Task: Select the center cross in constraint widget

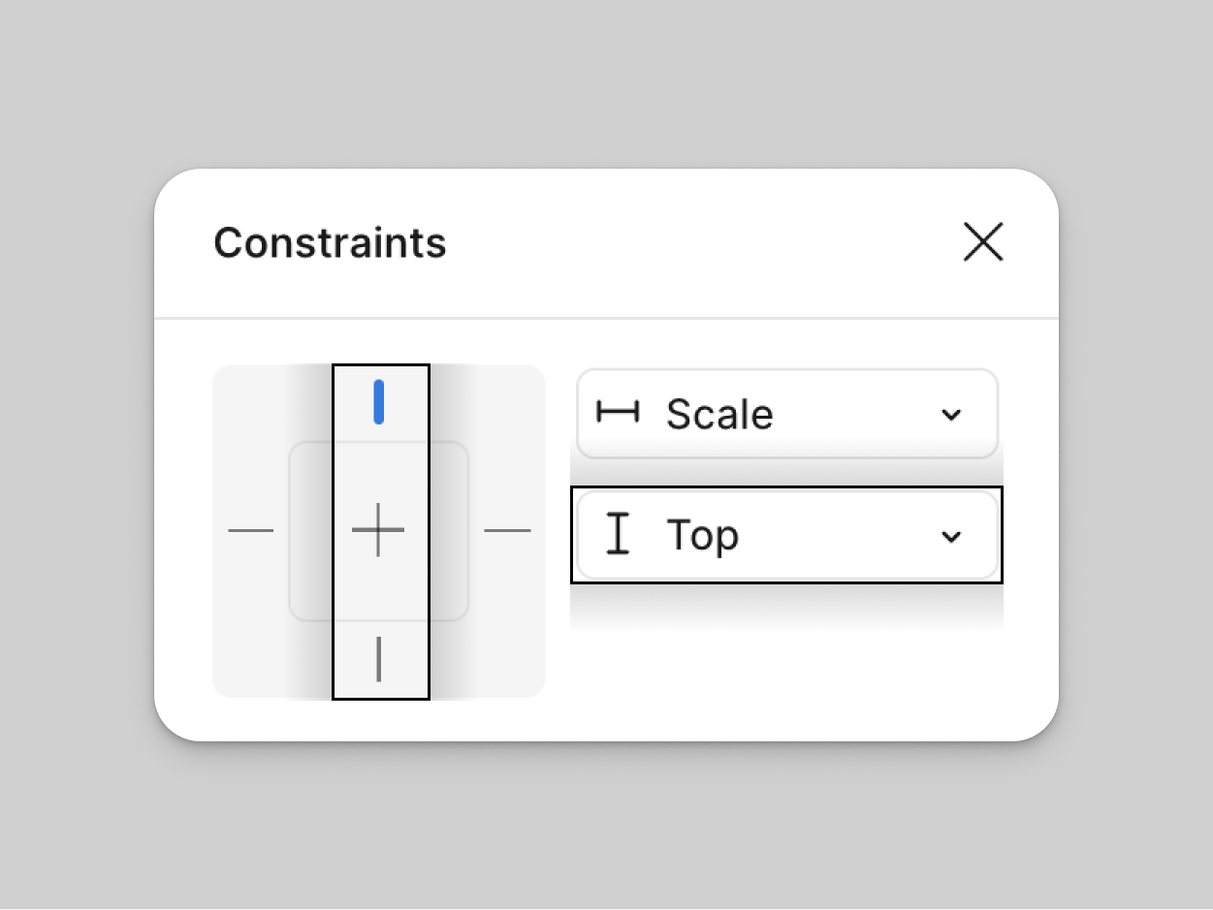Action: pyautogui.click(x=378, y=531)
